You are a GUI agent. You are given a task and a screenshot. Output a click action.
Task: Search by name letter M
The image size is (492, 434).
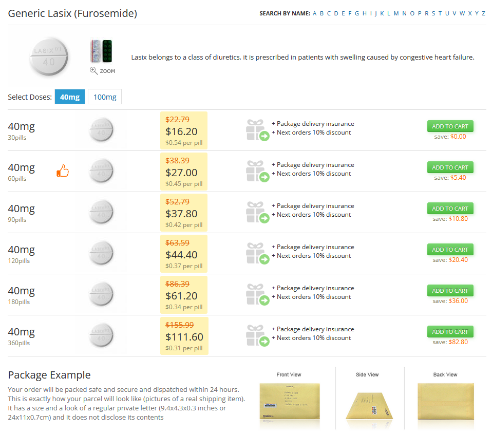[396, 13]
